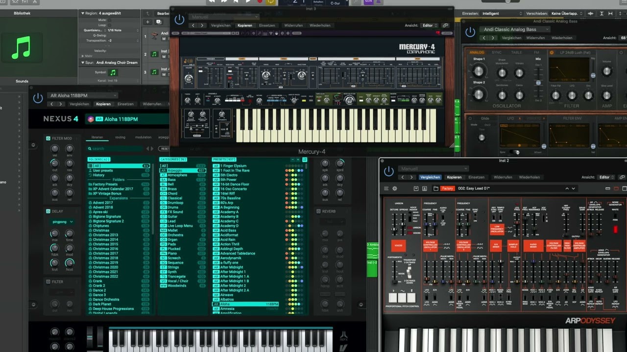Screen dimensions: 627x352
Task: Select Amnesia preset in Nexus list
Action: pyautogui.click(x=245, y=308)
